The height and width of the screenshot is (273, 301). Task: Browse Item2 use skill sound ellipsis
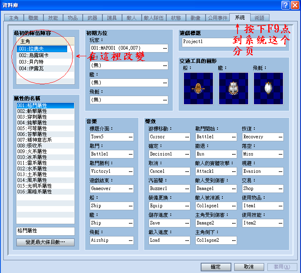coord(281,223)
